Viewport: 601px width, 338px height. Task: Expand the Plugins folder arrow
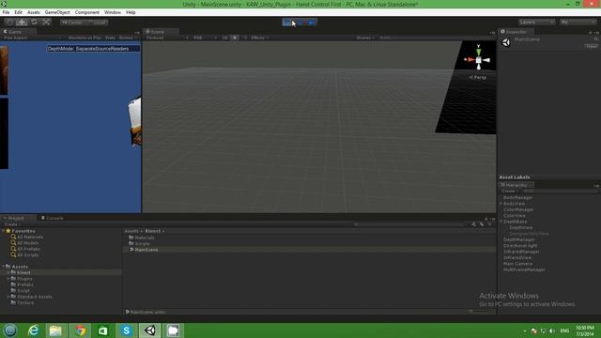[8, 279]
